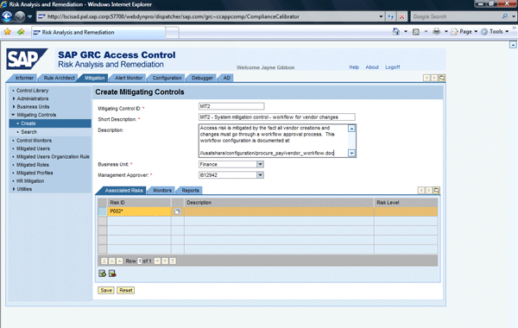Open the browser Home icon
The height and width of the screenshot is (328, 518).
pyautogui.click(x=395, y=32)
